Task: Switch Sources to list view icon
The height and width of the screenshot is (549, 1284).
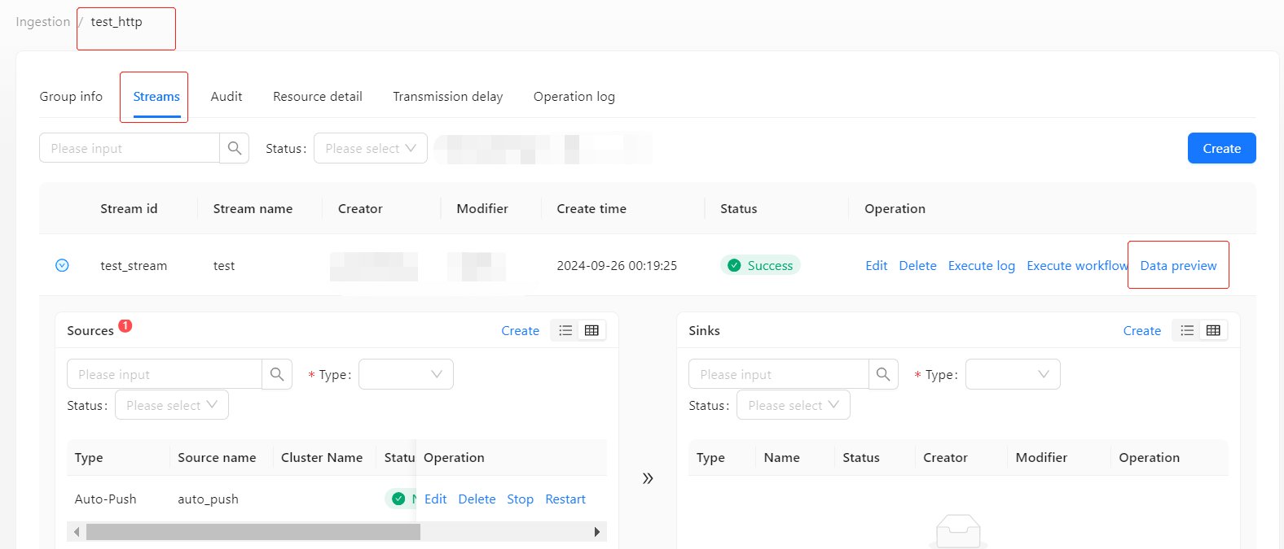Action: [x=565, y=330]
